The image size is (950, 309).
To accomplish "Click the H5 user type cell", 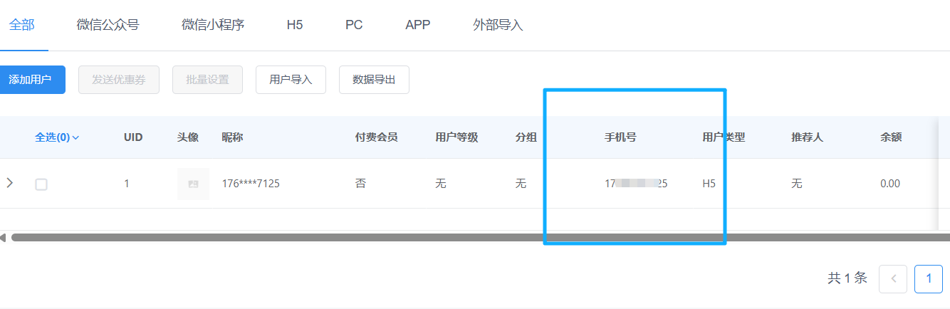I will click(x=709, y=184).
